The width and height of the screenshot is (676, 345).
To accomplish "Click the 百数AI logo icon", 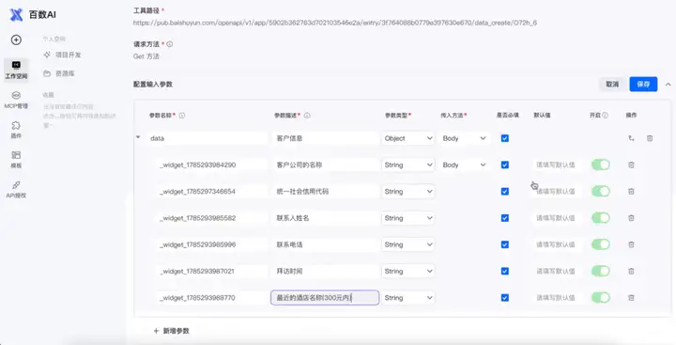I will tap(16, 15).
